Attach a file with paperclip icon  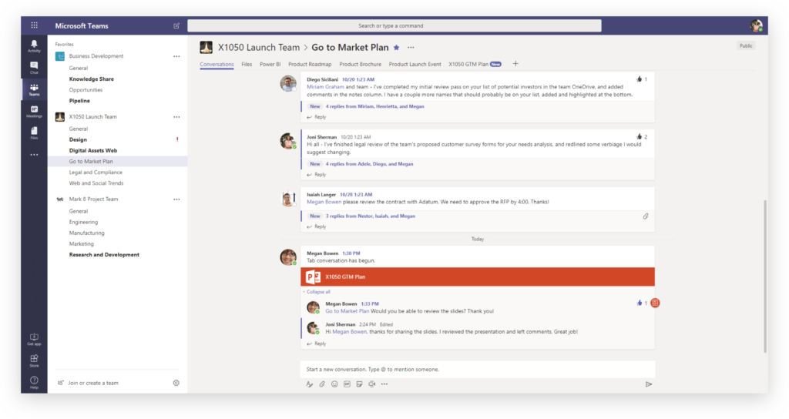[322, 384]
